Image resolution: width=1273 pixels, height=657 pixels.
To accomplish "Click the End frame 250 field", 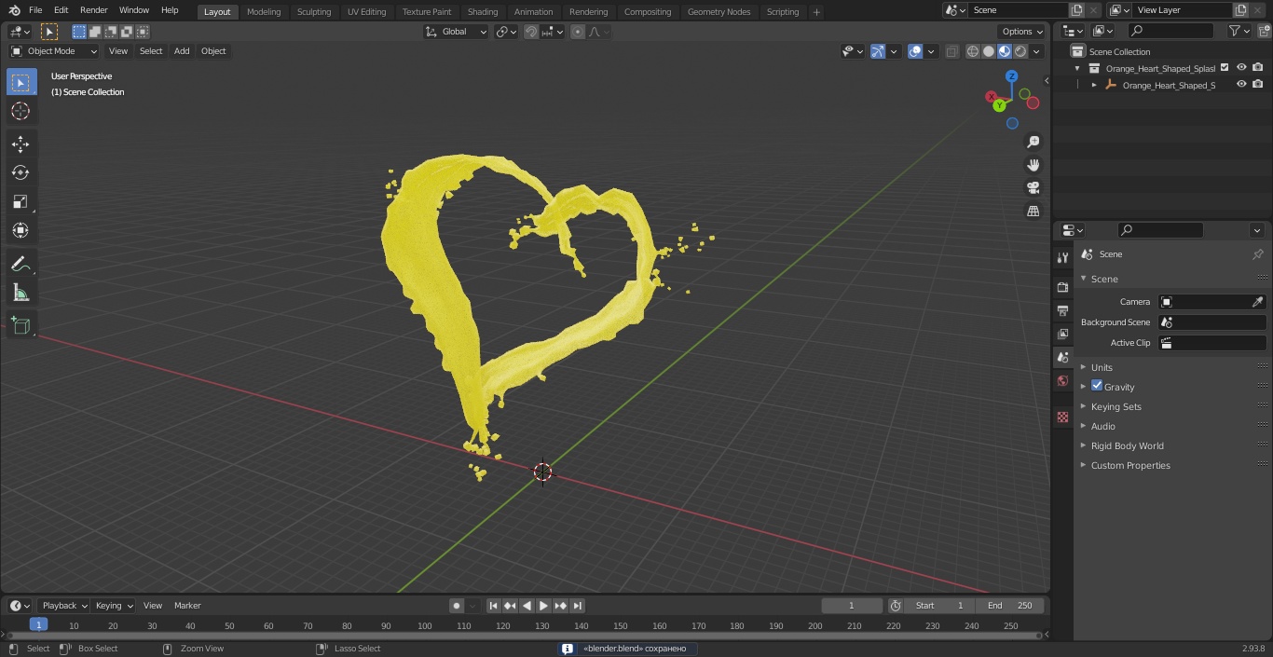I will pyautogui.click(x=1010, y=606).
